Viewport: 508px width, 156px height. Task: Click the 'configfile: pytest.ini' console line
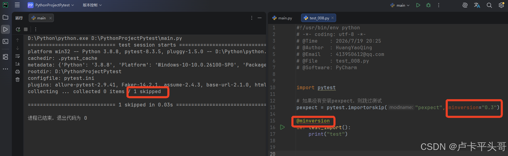coord(61,78)
